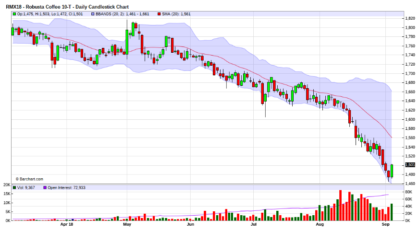Click the 1,800 price axis label

(410, 27)
